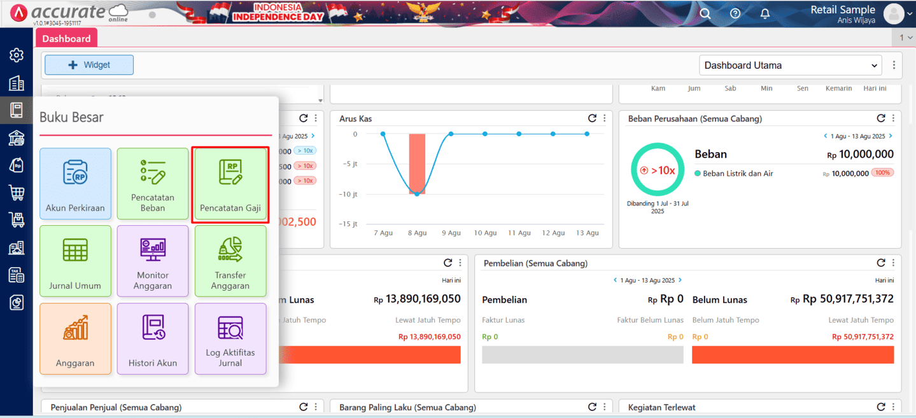Open Log Aktifitas Jurnal
This screenshot has height=418, width=916.
point(230,338)
